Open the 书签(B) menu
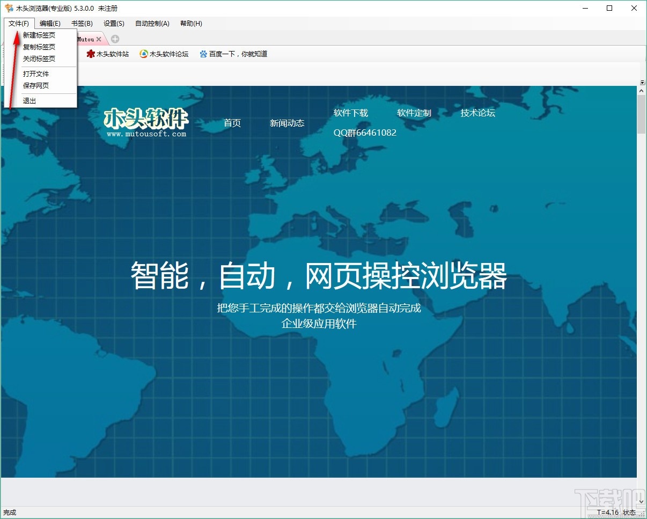Screen dimensions: 647x519 [82, 24]
